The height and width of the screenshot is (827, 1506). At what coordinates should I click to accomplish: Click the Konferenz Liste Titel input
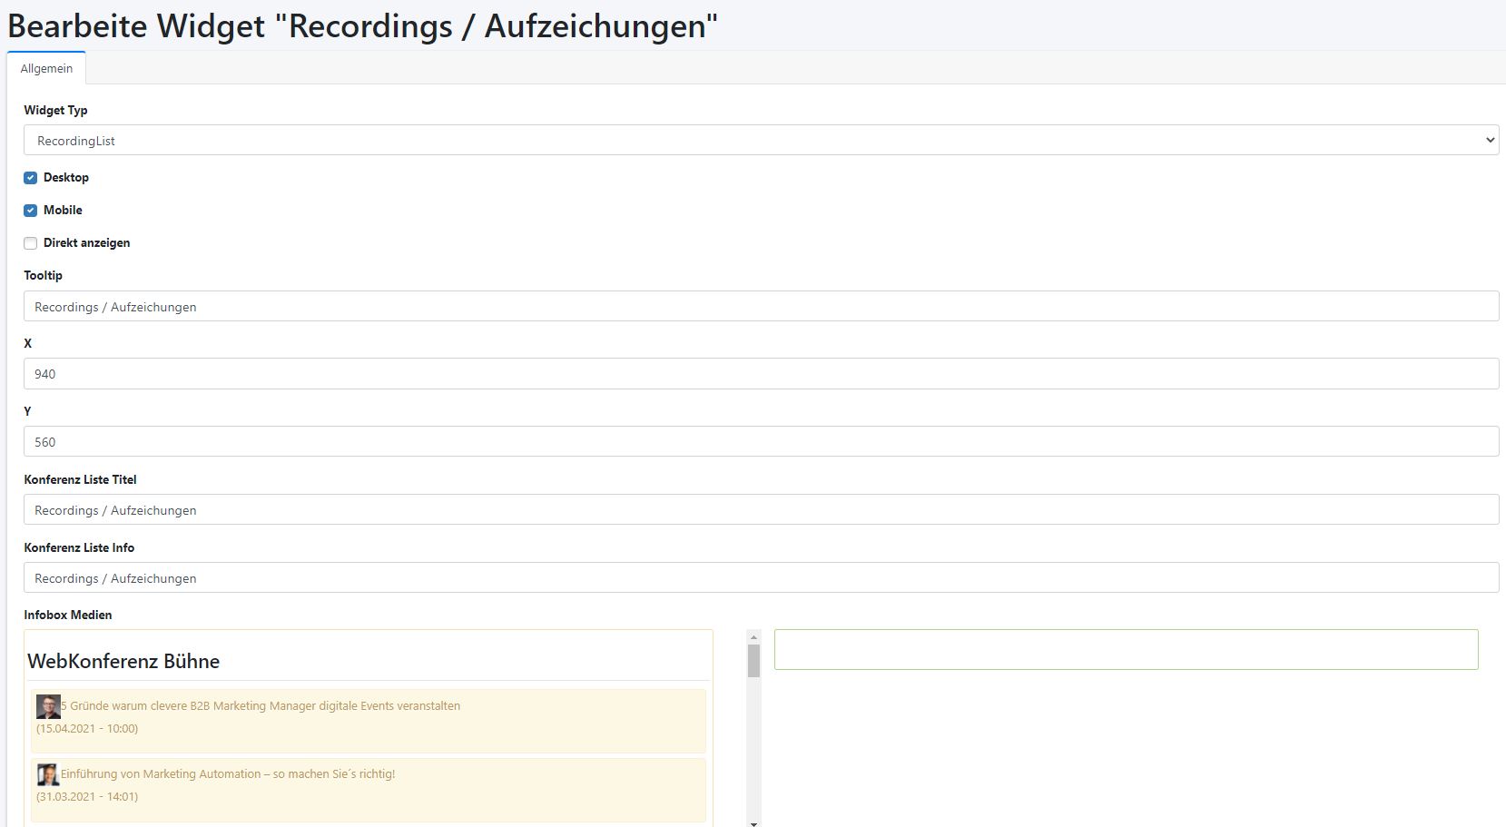(x=761, y=510)
